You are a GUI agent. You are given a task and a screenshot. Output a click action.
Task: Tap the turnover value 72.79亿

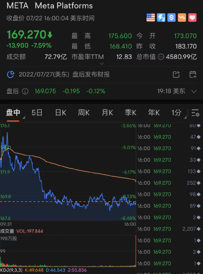click(x=56, y=57)
